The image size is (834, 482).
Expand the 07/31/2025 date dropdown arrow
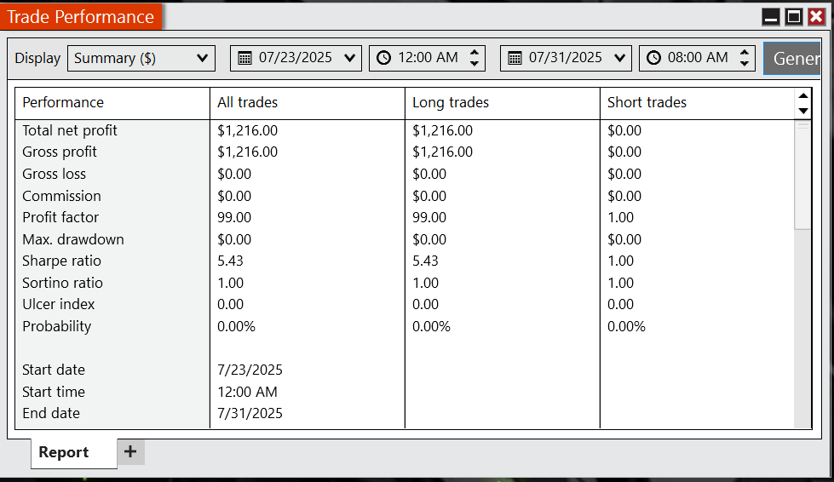(619, 58)
